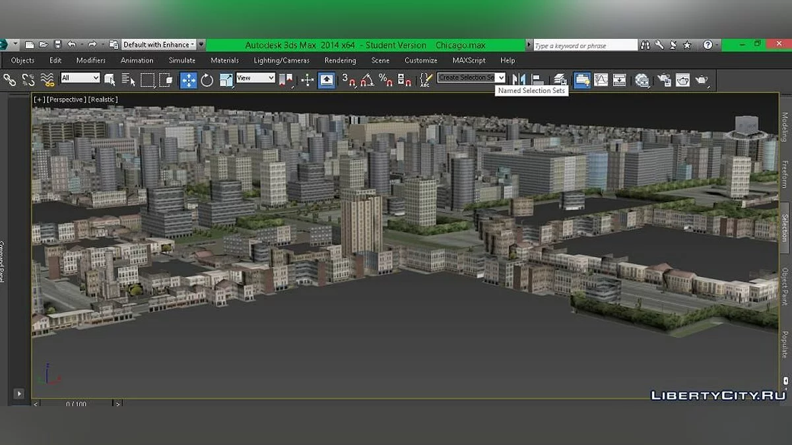The height and width of the screenshot is (445, 792).
Task: Open the Render Setup dialog icon
Action: [664, 80]
